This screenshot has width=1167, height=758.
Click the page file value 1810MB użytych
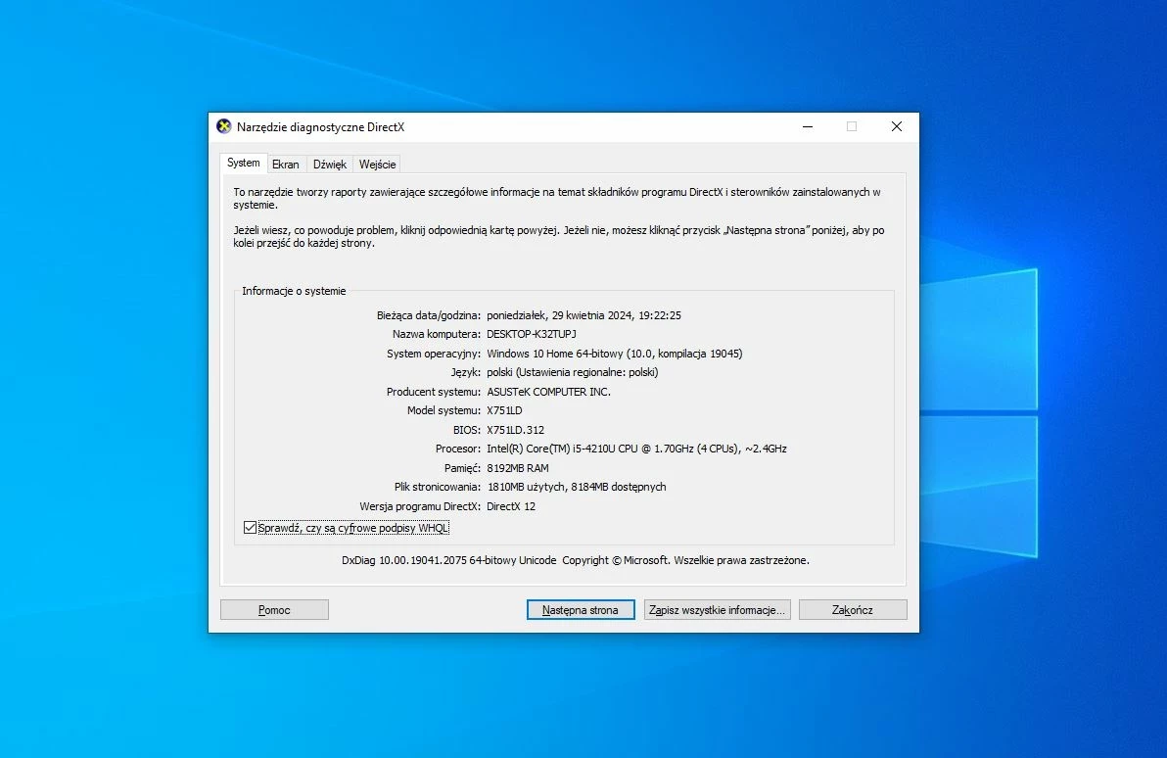[x=577, y=487]
